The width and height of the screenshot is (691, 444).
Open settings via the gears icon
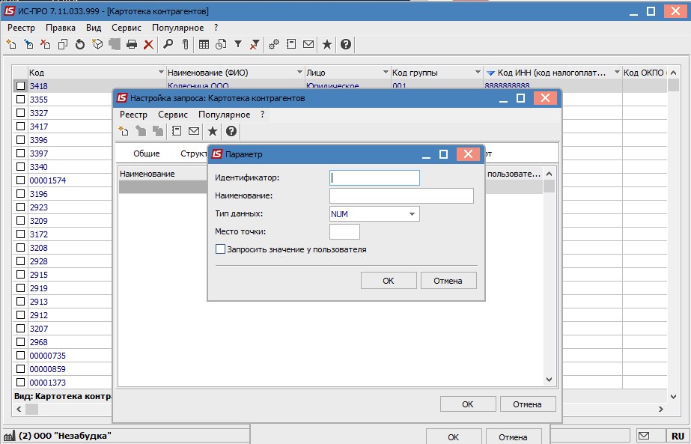(274, 44)
